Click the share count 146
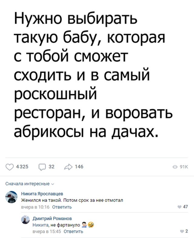The image size is (194, 238). [x=79, y=167]
